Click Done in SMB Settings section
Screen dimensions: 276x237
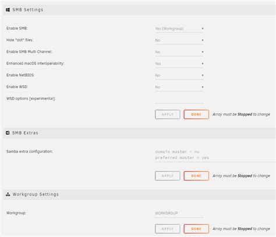(196, 114)
